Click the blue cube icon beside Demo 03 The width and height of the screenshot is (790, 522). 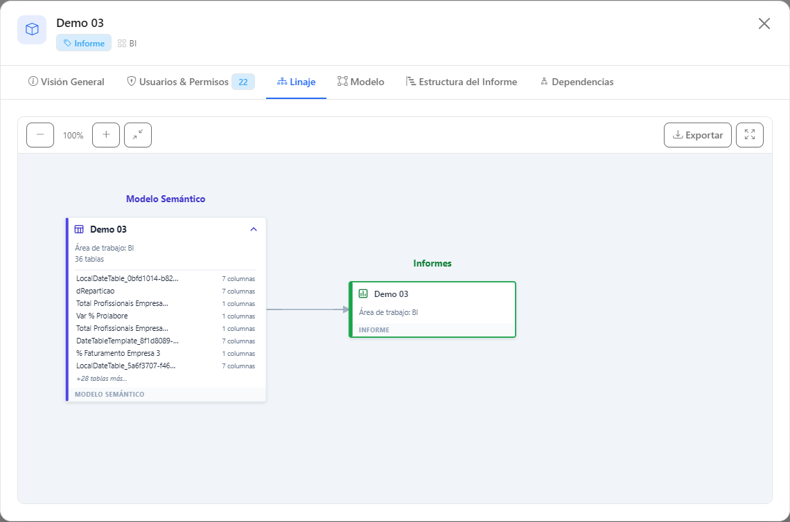(33, 30)
